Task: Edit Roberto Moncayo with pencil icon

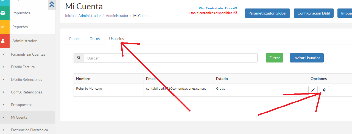Action: (x=313, y=90)
